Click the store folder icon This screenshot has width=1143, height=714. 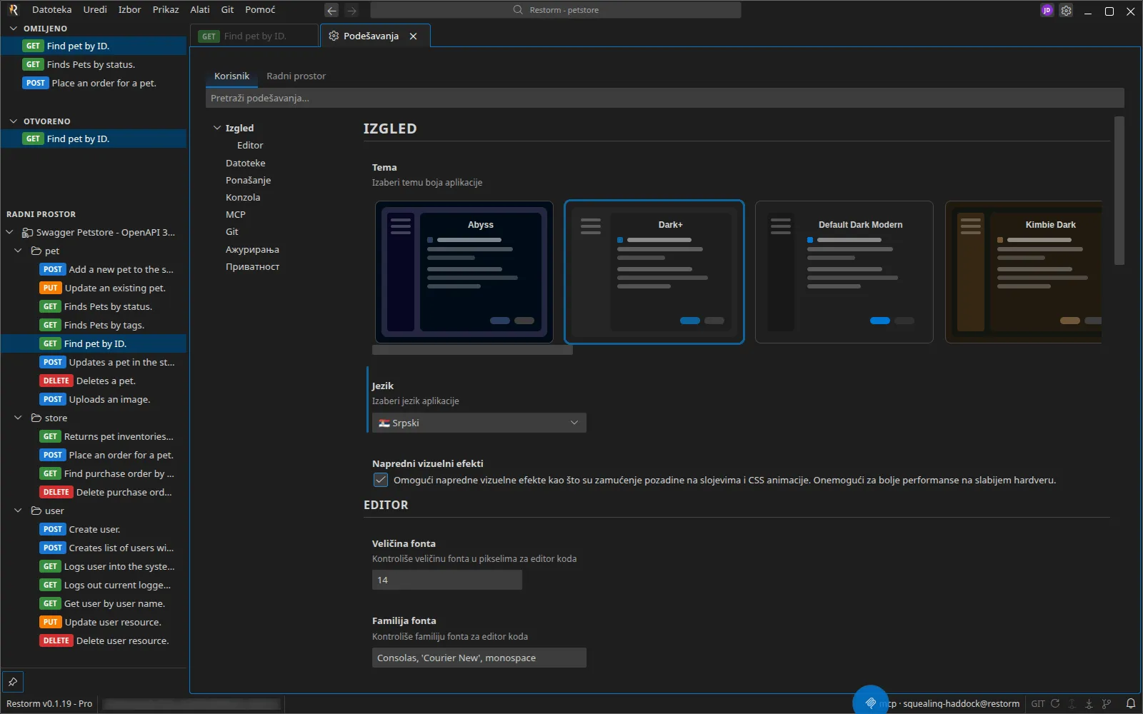tap(36, 418)
